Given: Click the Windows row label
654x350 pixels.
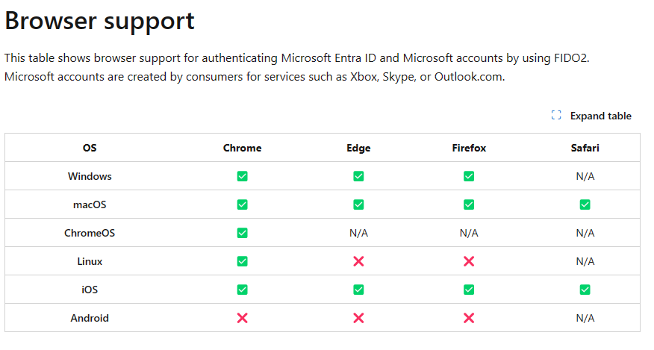Looking at the screenshot, I should (x=90, y=176).
